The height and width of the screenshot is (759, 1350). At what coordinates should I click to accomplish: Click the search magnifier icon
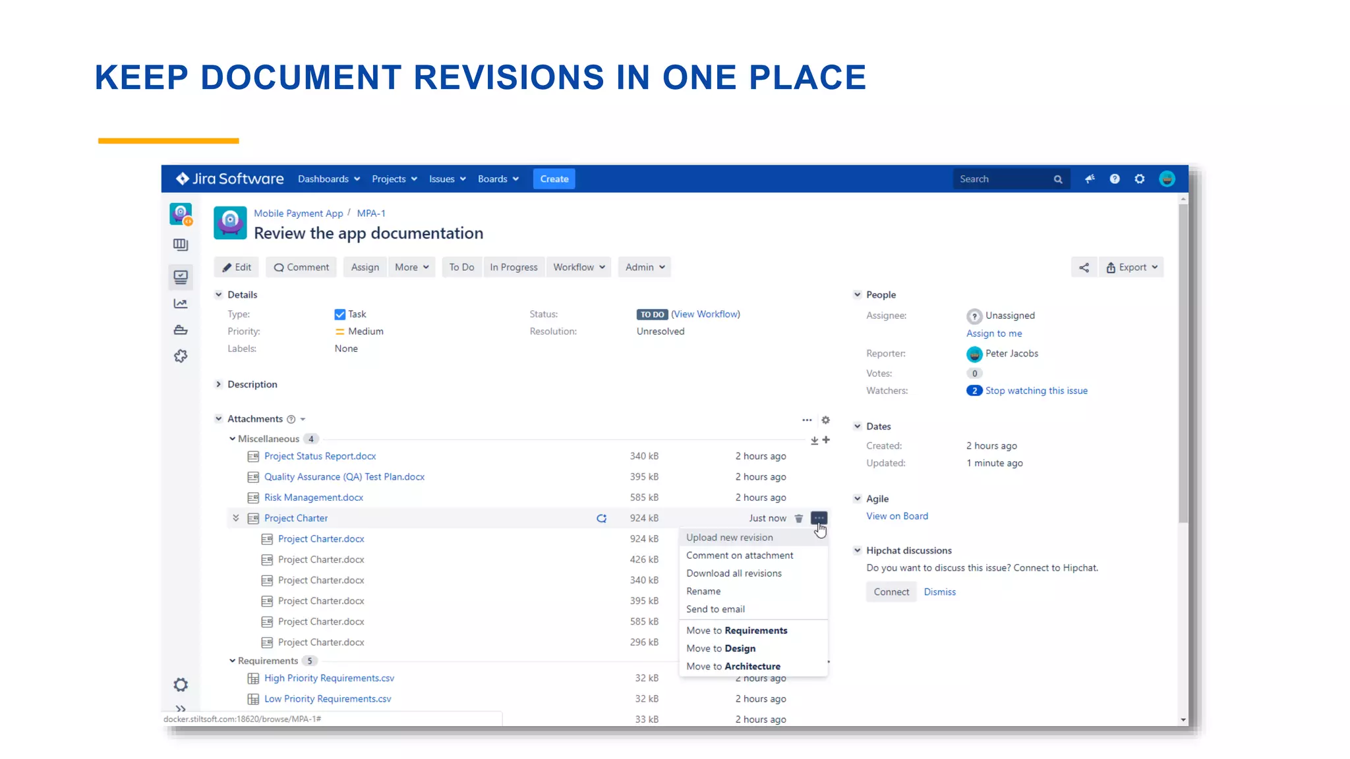coord(1058,179)
